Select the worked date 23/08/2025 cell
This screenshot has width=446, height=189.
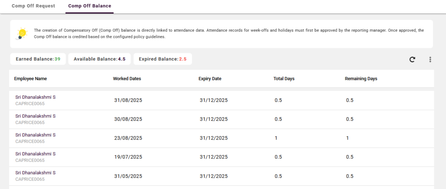pos(128,138)
